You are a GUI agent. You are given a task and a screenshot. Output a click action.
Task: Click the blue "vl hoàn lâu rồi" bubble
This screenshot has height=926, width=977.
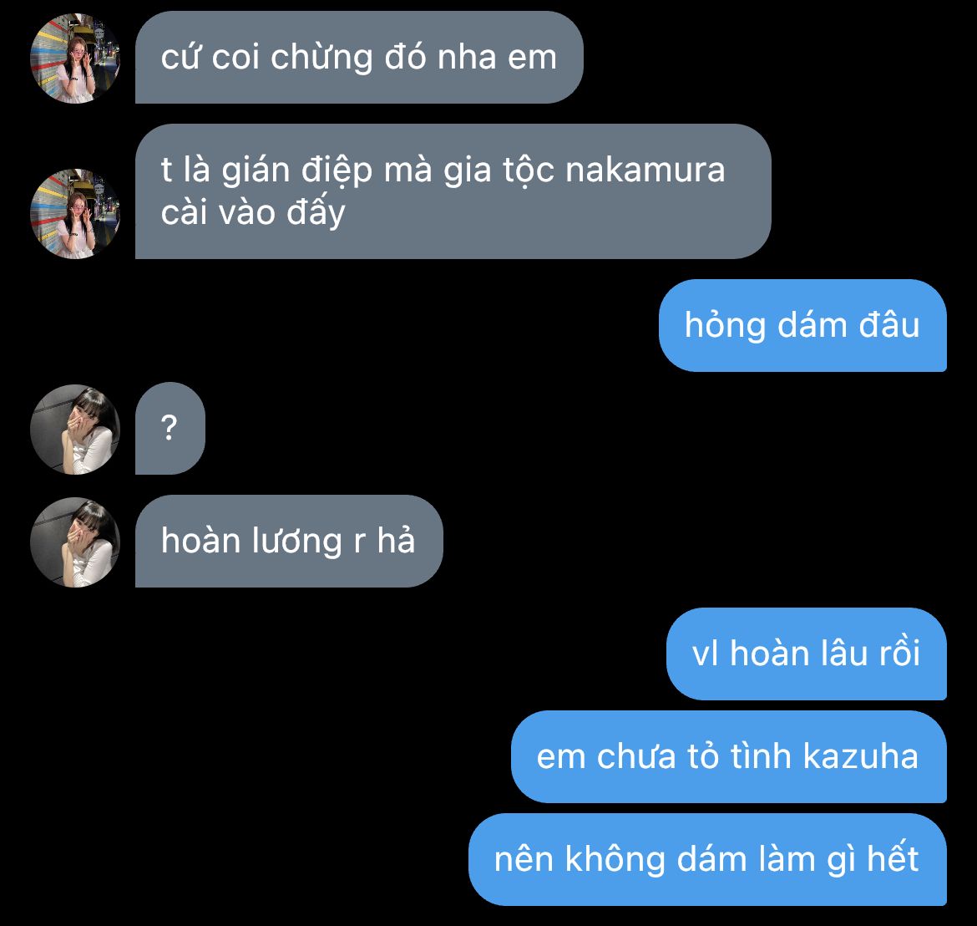click(x=807, y=654)
